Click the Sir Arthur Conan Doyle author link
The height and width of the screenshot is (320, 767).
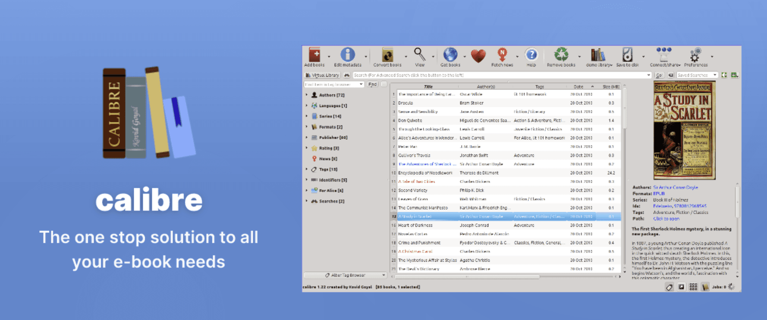tap(675, 188)
